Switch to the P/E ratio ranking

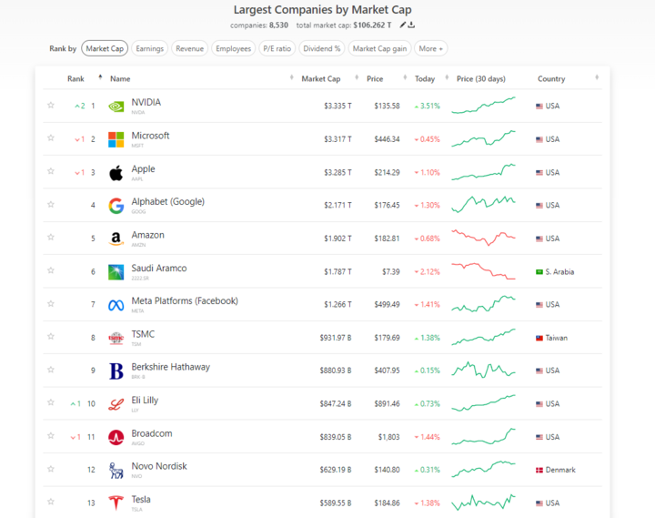[x=277, y=48]
